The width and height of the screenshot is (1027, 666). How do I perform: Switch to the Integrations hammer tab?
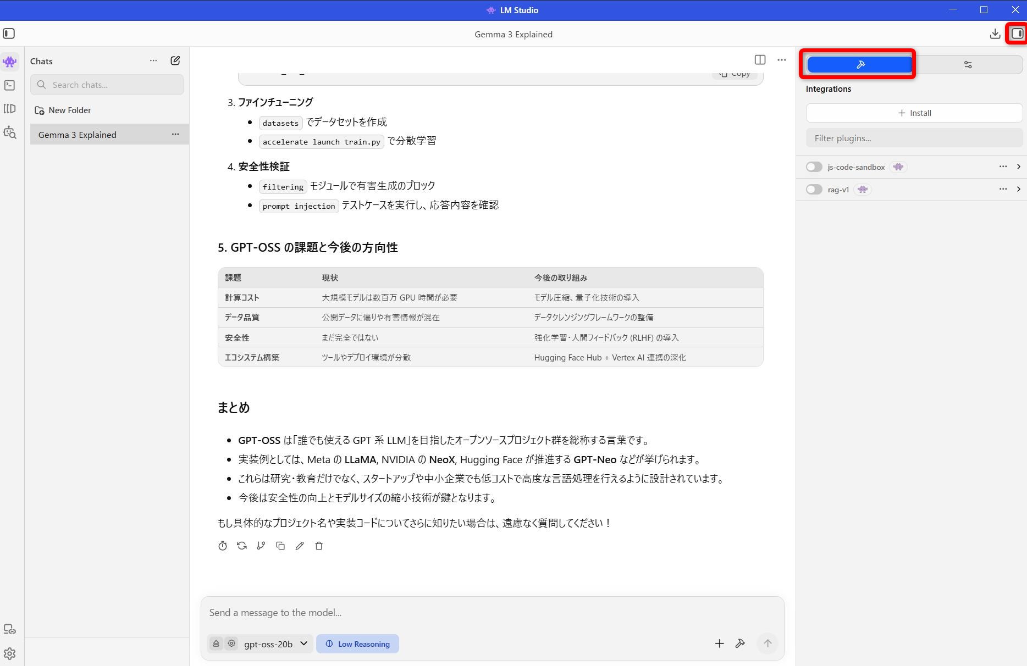pos(860,65)
